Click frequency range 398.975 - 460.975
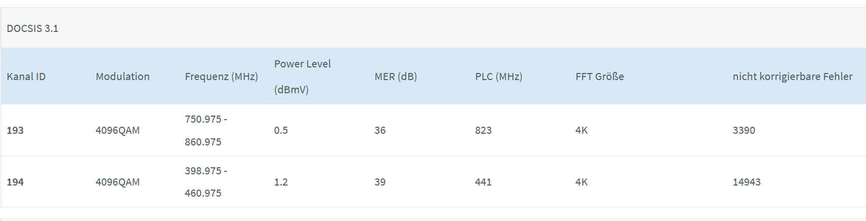 [x=206, y=182]
